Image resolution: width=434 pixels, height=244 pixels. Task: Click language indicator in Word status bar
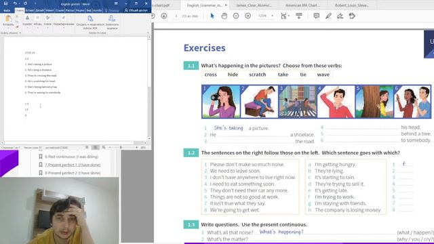pos(56,148)
